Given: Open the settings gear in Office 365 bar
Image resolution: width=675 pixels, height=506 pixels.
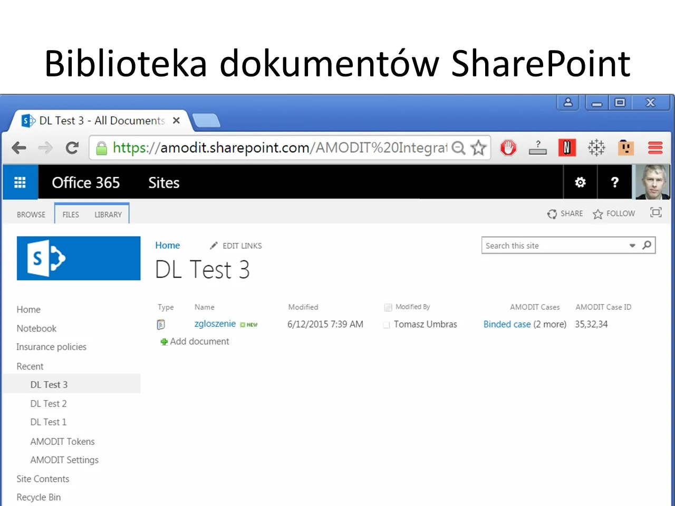Looking at the screenshot, I should [580, 182].
